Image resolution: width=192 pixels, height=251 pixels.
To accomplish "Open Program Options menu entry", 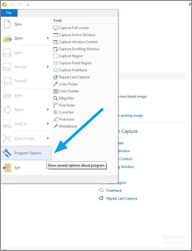I will 26,153.
